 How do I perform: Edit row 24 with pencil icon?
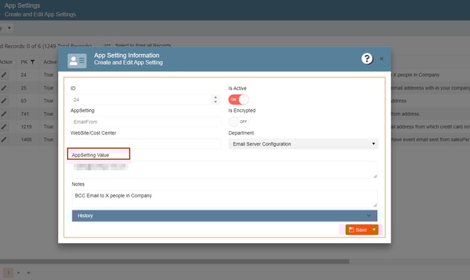pyautogui.click(x=3, y=74)
